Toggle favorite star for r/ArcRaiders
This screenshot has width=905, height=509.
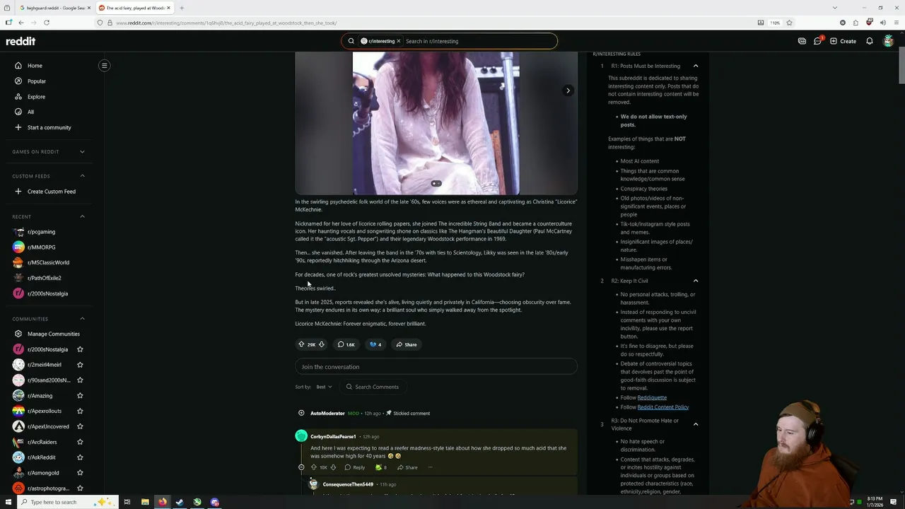coord(80,442)
